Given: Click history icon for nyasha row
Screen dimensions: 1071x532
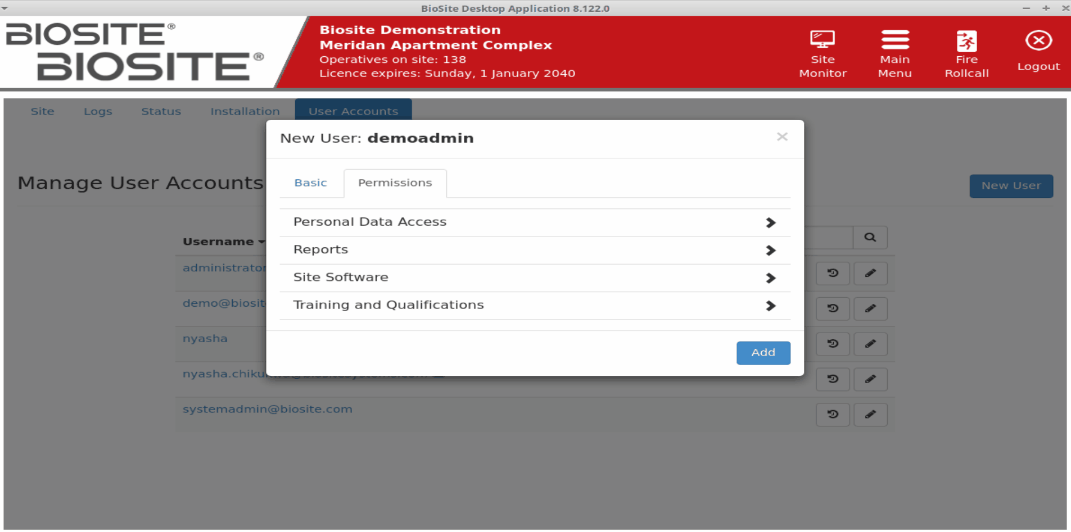Looking at the screenshot, I should click(x=833, y=344).
